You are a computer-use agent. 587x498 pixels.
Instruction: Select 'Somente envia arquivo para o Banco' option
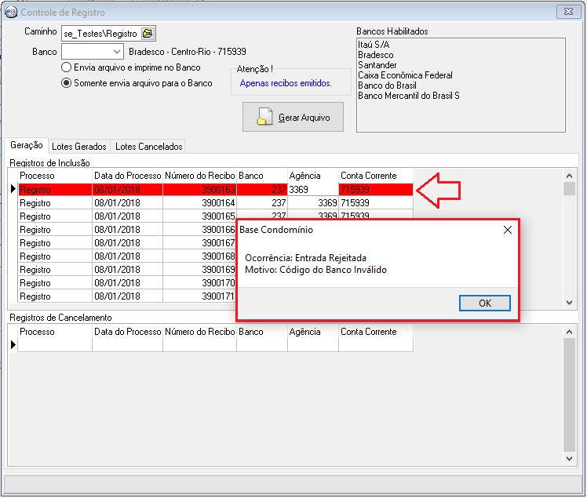(x=67, y=82)
